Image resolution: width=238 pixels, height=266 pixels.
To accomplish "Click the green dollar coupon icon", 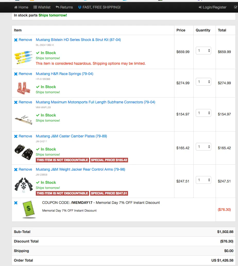I will tap(29, 209).
